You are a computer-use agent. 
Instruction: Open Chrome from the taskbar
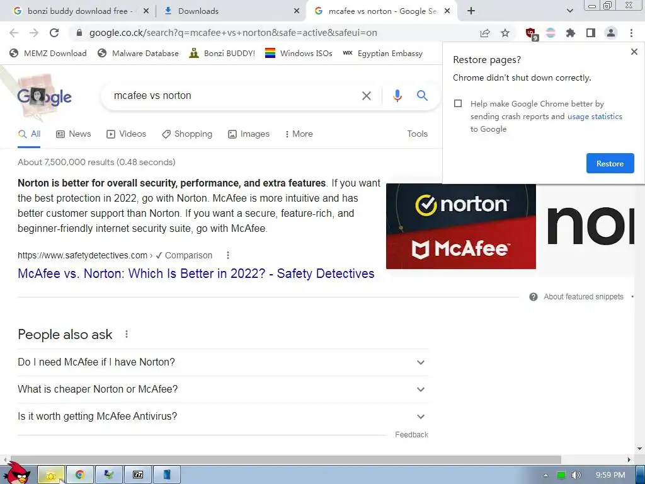(x=80, y=475)
